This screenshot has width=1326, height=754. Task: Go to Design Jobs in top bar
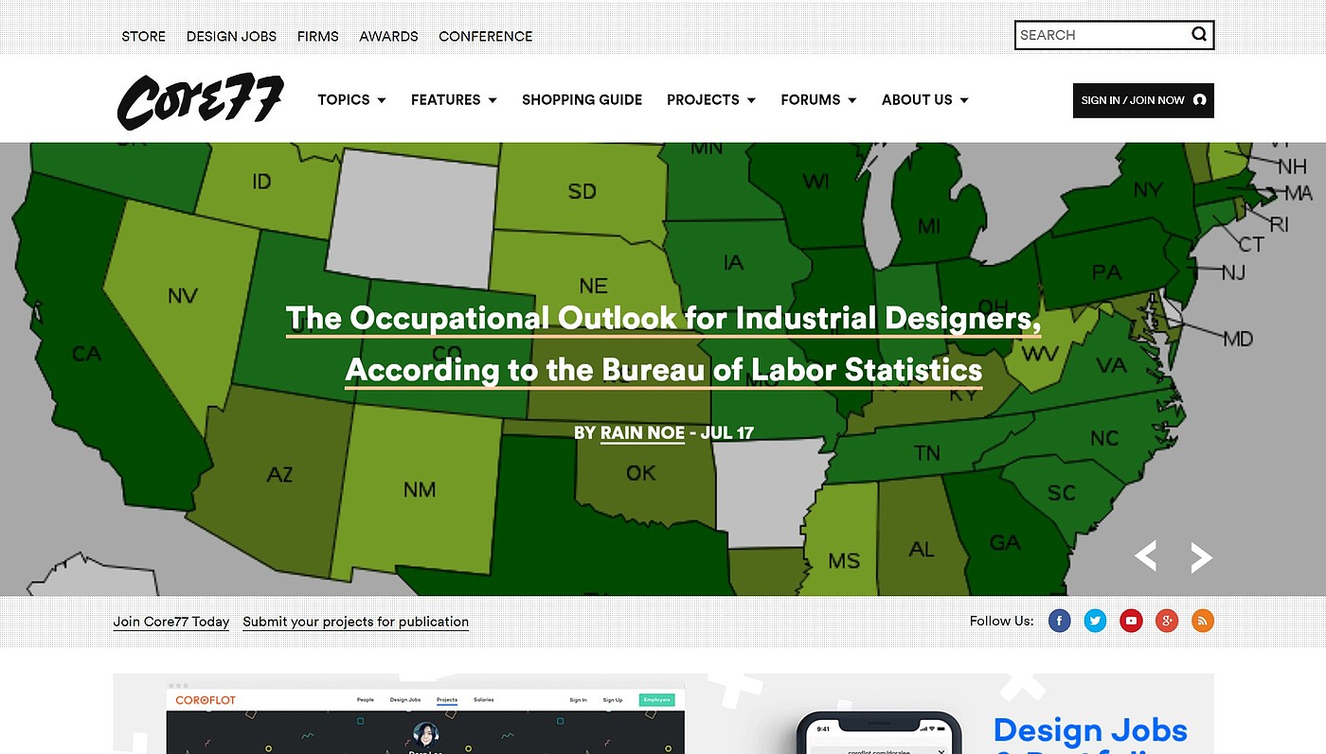point(231,36)
